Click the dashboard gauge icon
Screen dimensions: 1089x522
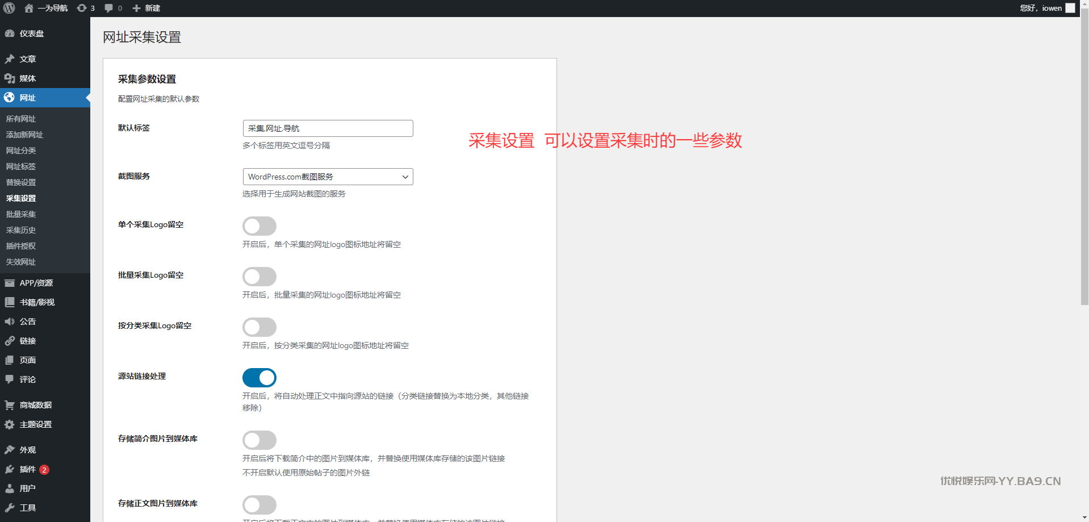coord(10,34)
